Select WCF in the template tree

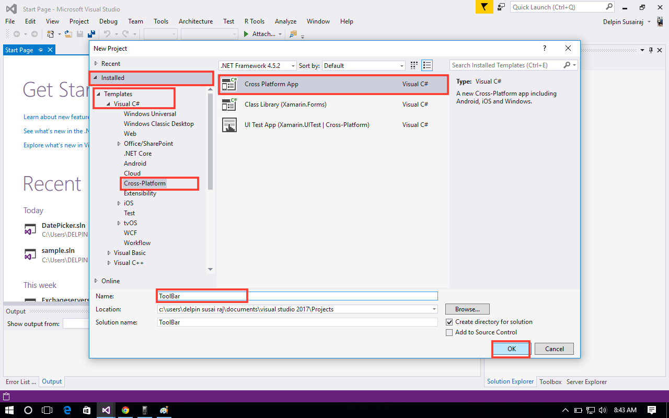pyautogui.click(x=130, y=233)
